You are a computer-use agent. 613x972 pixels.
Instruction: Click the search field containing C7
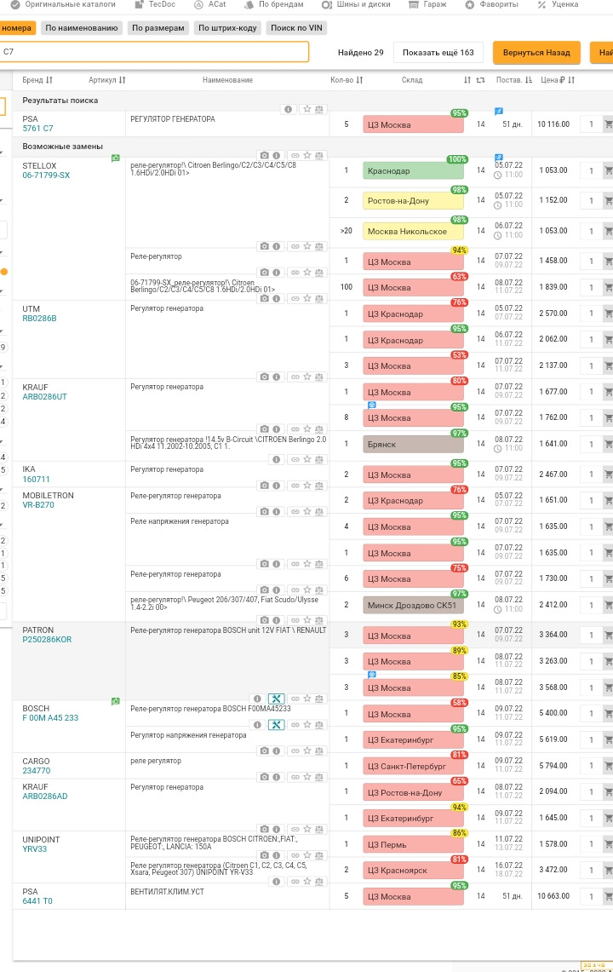pyautogui.click(x=154, y=51)
